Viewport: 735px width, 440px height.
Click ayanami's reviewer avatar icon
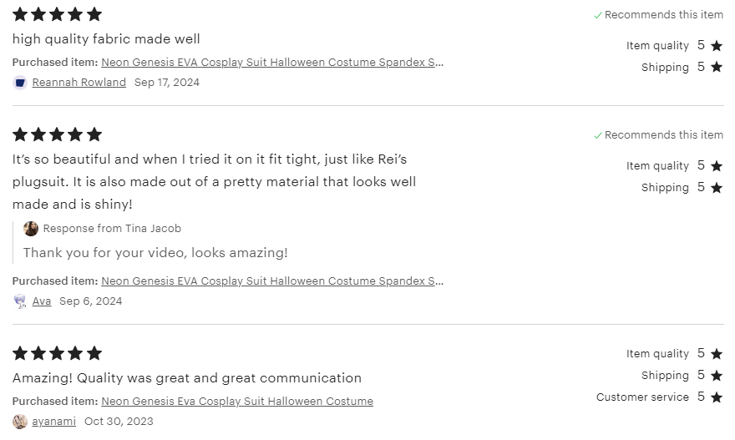tap(20, 422)
